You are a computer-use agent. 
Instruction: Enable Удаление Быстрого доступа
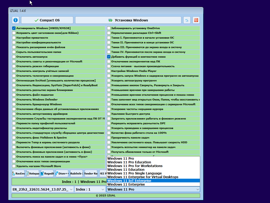click(109, 114)
